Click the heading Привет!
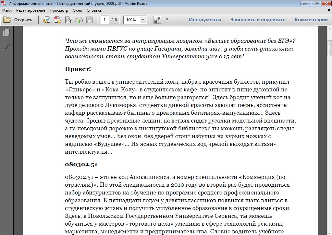332x235 pixels. [78, 69]
